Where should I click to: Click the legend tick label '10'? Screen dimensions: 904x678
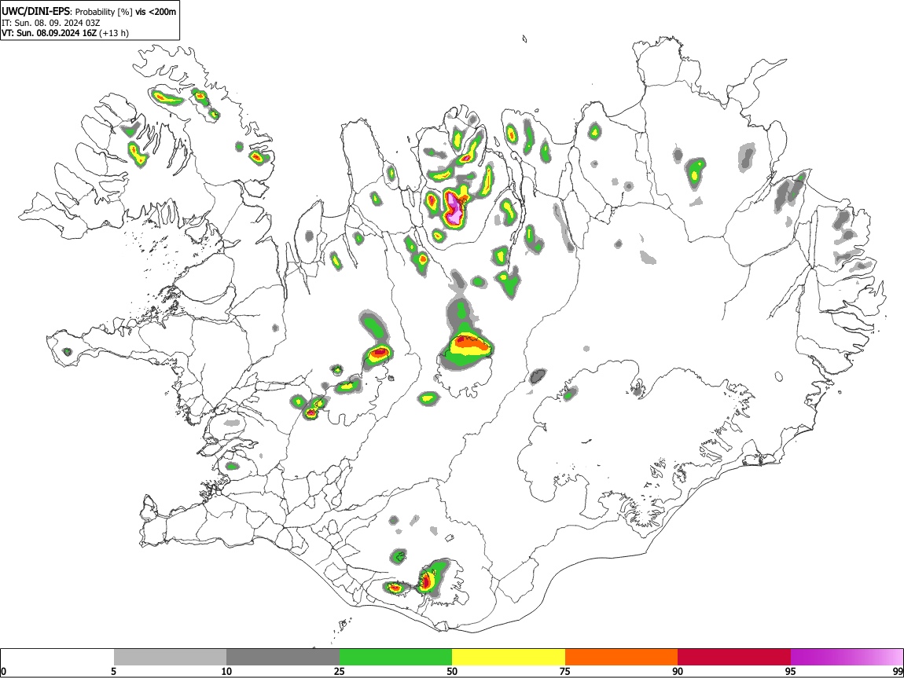click(226, 671)
